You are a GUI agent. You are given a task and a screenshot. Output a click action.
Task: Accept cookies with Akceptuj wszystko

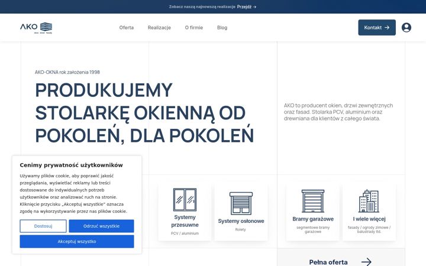tap(77, 242)
